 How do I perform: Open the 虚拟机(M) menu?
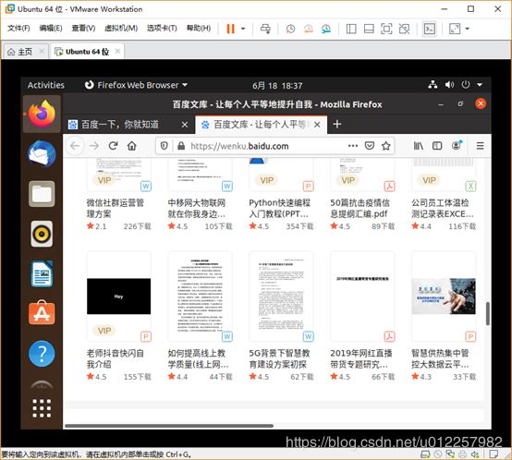[x=121, y=29]
